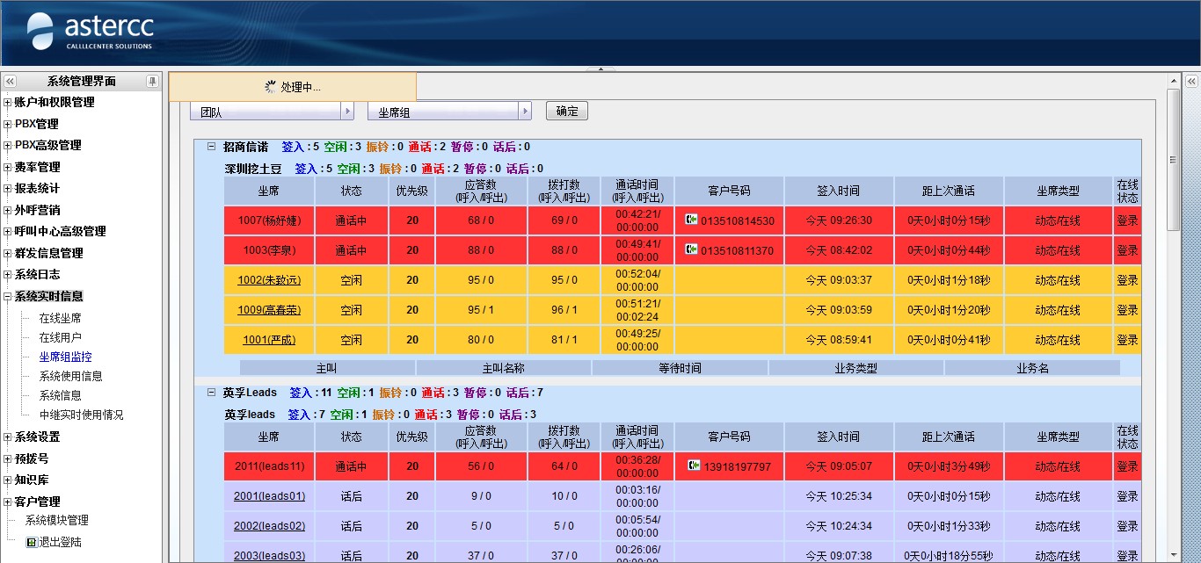Viewport: 1201px width, 563px height.
Task: Click the vertical scrollbar thumb
Action: click(1174, 158)
